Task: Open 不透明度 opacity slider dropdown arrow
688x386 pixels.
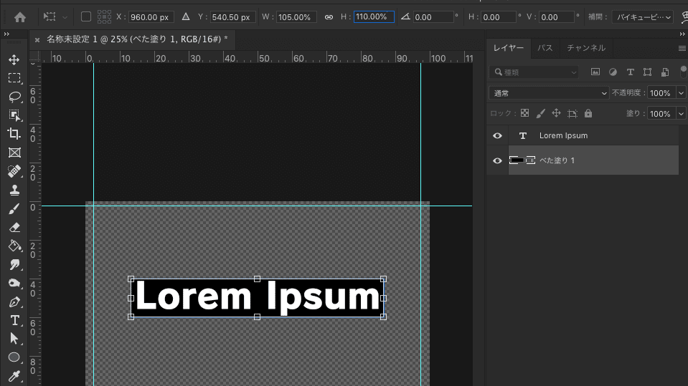Action: pyautogui.click(x=681, y=93)
